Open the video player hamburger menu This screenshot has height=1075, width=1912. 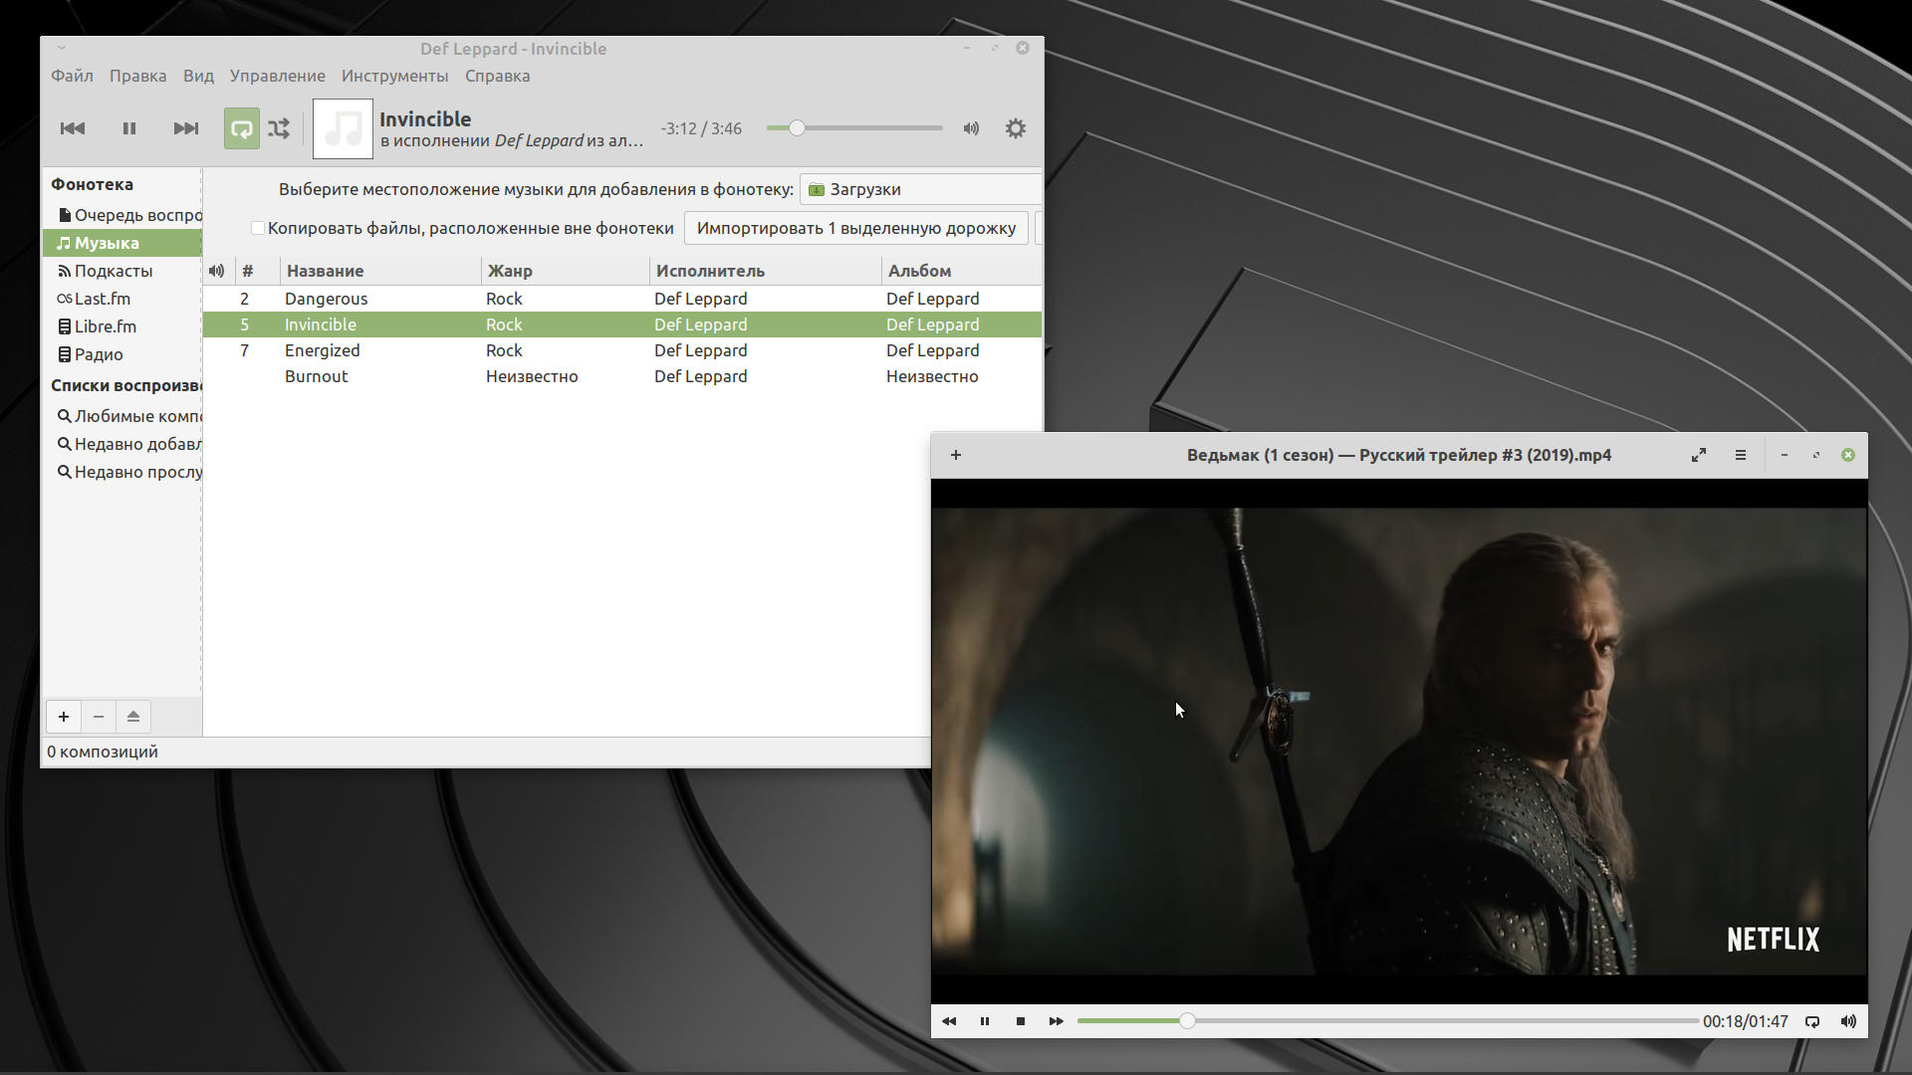[1741, 455]
